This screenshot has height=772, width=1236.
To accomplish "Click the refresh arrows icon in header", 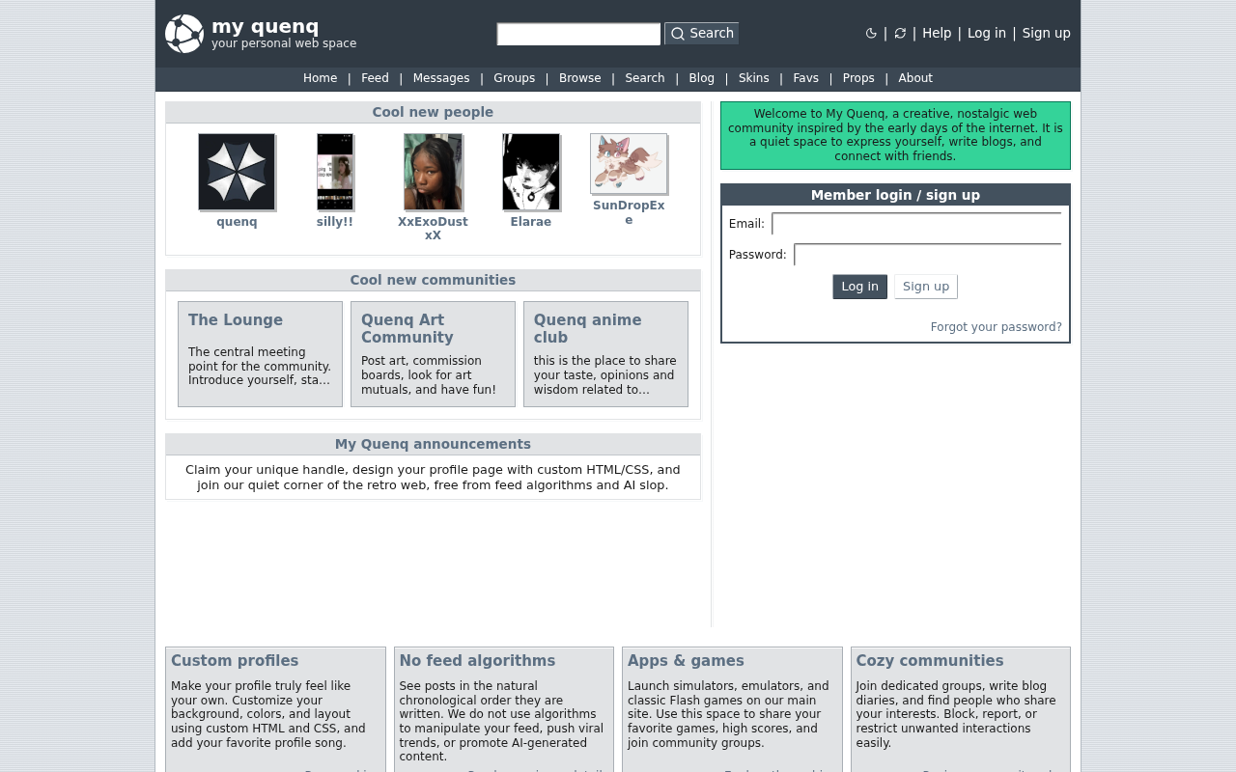I will tap(900, 34).
